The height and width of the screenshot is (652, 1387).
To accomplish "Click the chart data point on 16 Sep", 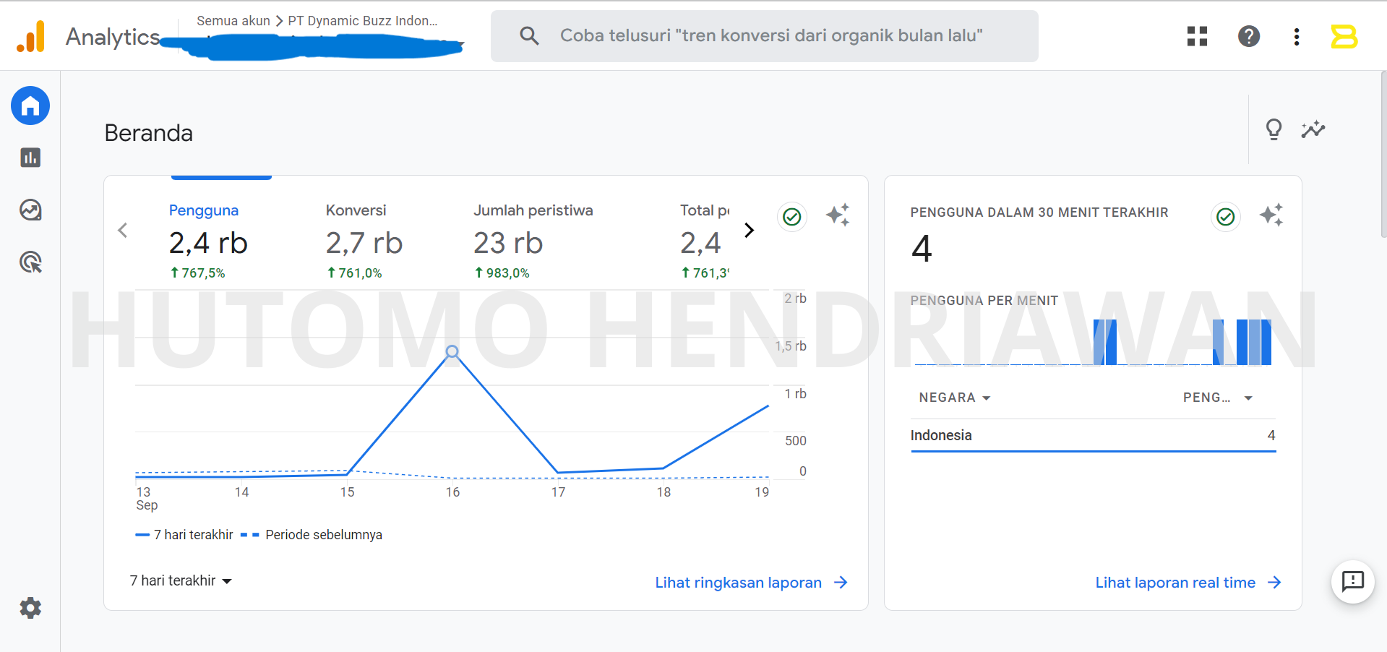I will [x=452, y=352].
